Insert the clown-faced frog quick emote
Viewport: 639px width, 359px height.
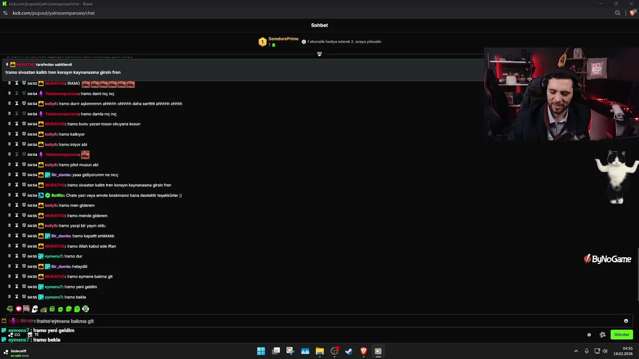85,309
